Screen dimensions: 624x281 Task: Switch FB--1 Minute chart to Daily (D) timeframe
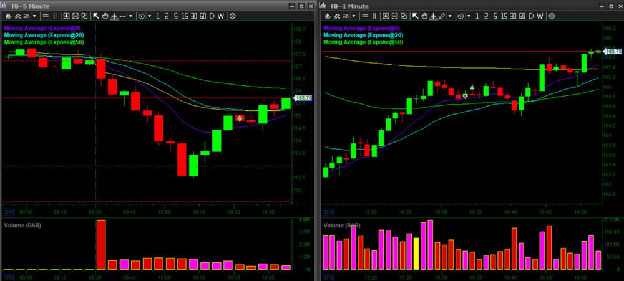click(532, 15)
